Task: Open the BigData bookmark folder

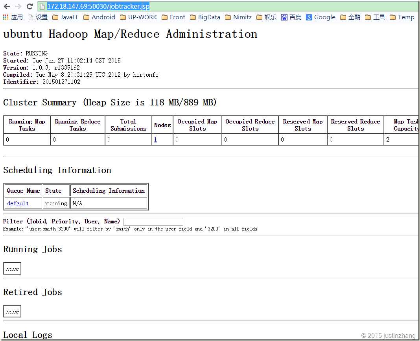Action: coord(205,17)
